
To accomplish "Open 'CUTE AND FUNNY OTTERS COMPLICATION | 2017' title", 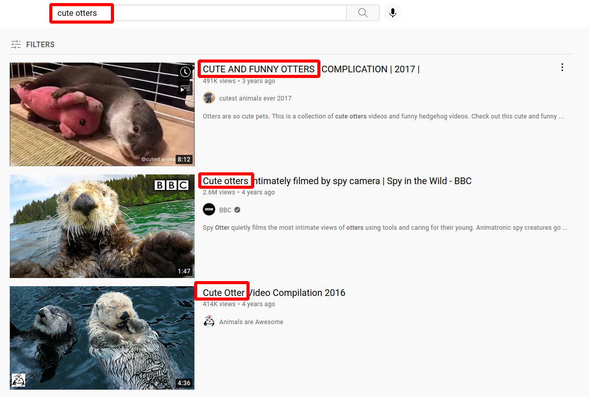I will point(311,69).
